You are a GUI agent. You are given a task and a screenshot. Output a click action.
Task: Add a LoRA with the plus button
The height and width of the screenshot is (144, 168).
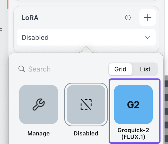click(148, 18)
